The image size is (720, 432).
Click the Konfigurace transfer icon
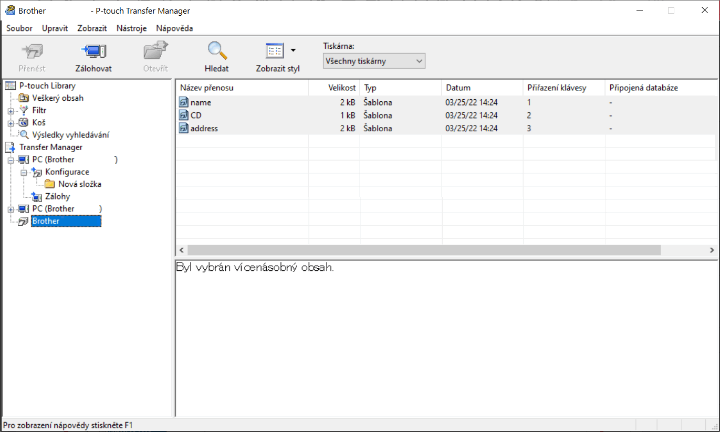(x=37, y=172)
